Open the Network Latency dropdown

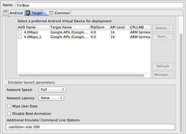(x=51, y=98)
